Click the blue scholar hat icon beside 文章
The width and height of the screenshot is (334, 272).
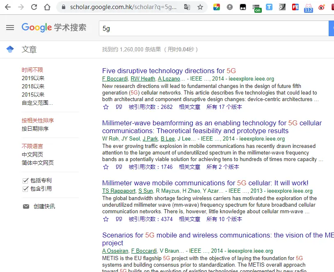10,49
